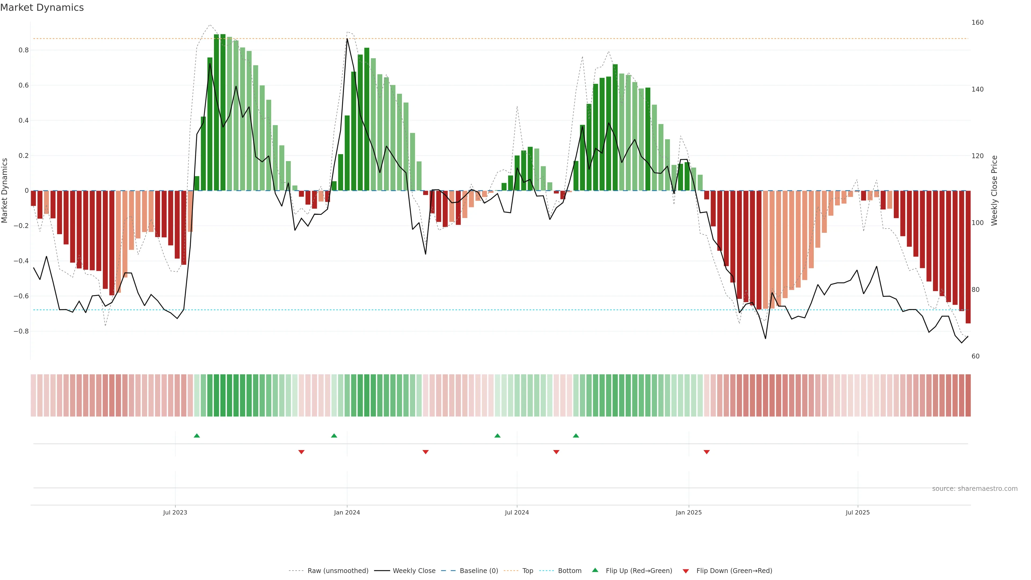The height and width of the screenshot is (580, 1031).
Task: Click the Flip Up marker just before Jan 2024
Action: click(x=334, y=436)
